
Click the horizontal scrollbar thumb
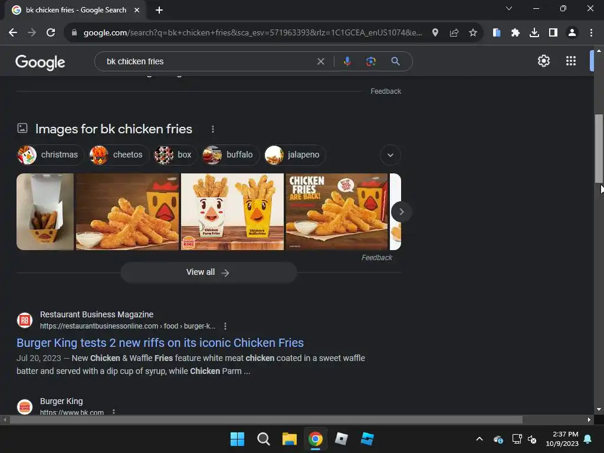(x=266, y=419)
